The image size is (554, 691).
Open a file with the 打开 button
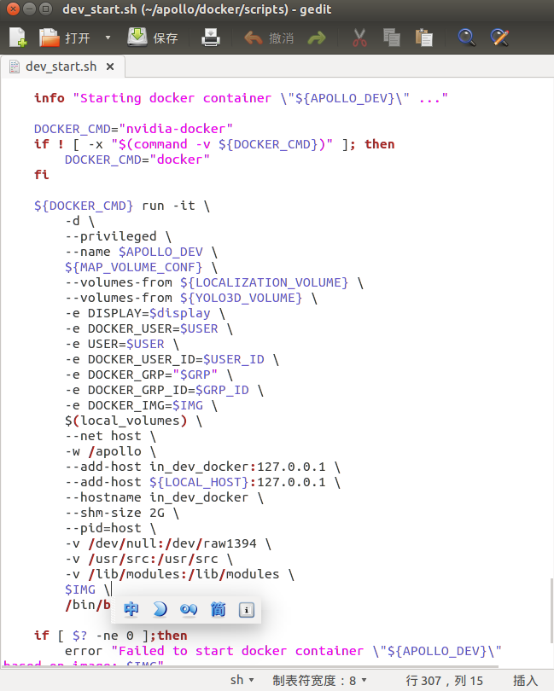point(64,38)
